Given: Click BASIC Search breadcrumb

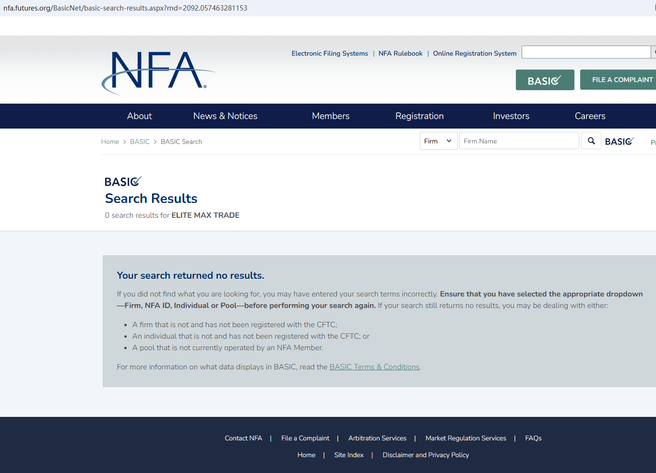Looking at the screenshot, I should 181,142.
